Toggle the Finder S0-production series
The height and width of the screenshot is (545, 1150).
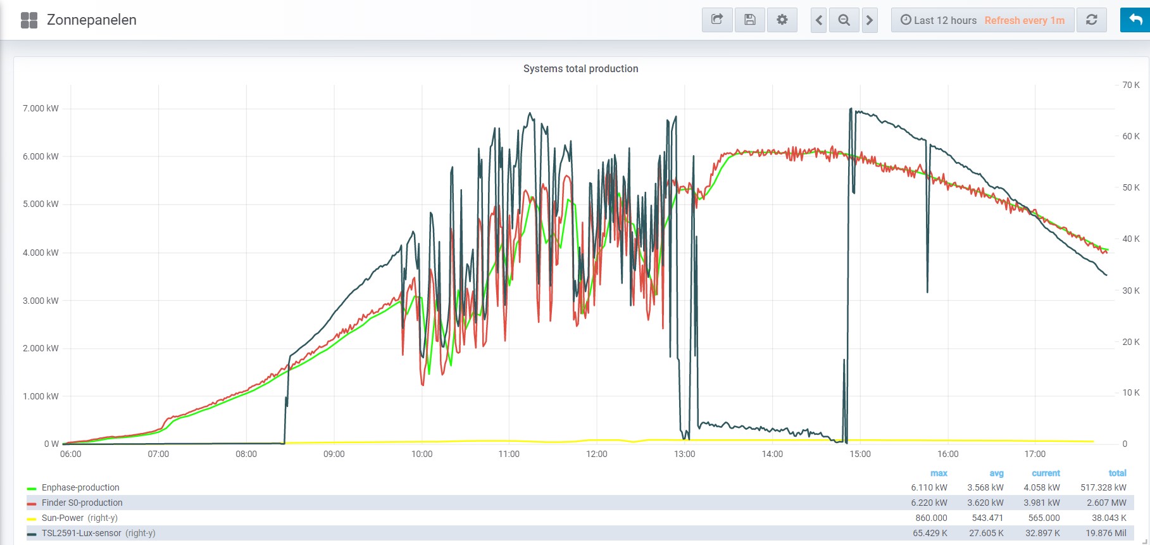click(x=82, y=503)
